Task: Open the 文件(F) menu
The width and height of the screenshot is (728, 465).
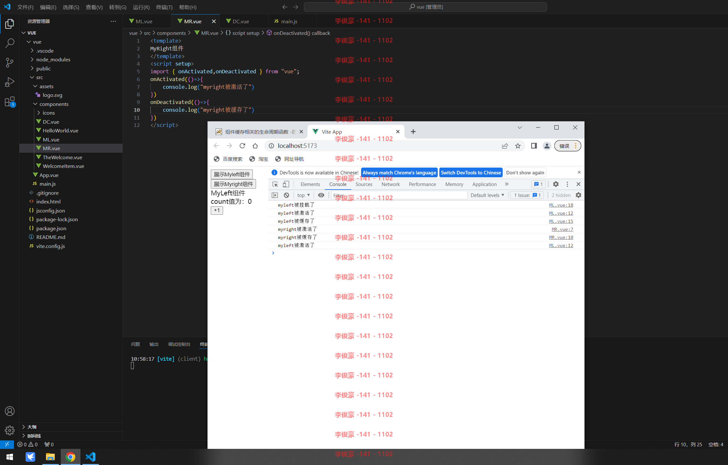Action: tap(25, 7)
